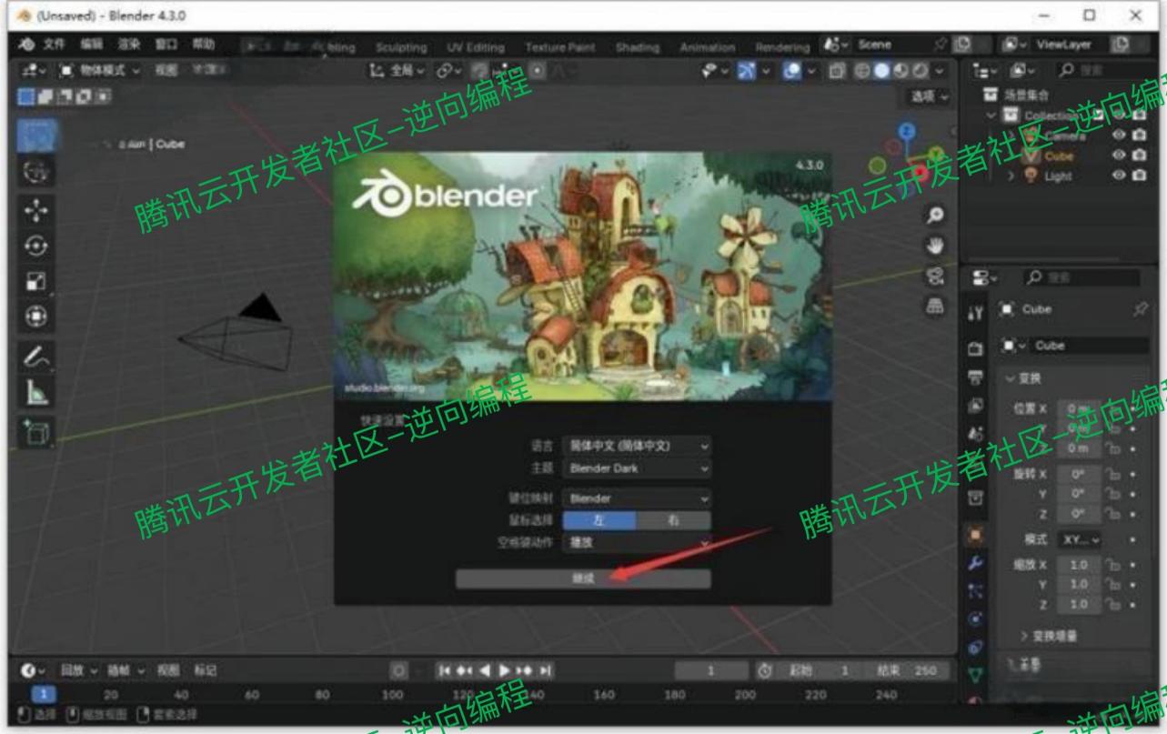Choose right mouse select in splash
Image resolution: width=1167 pixels, height=734 pixels.
coord(674,520)
